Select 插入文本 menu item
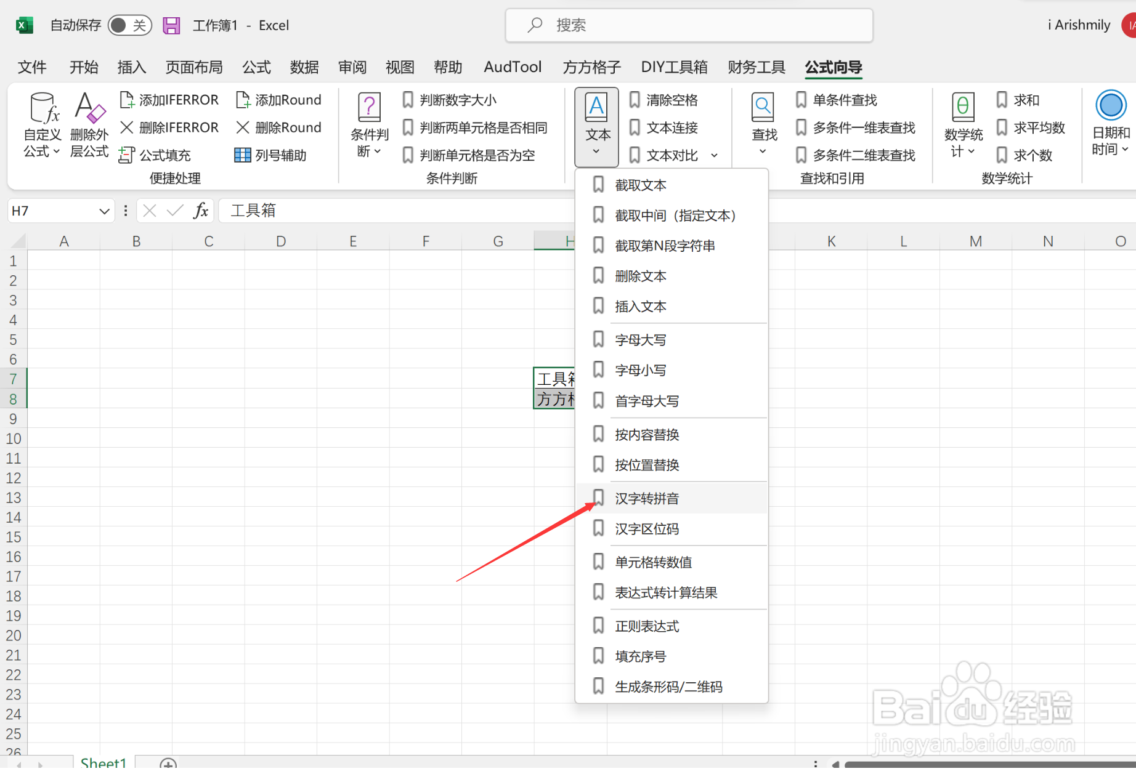Viewport: 1136px width, 782px height. coord(671,306)
